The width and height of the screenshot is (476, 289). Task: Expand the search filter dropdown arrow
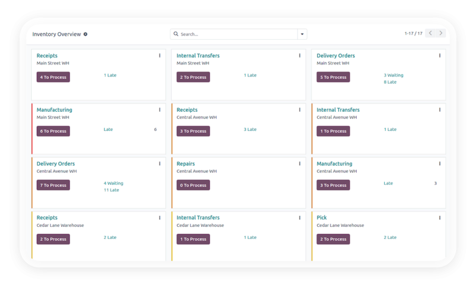(302, 34)
